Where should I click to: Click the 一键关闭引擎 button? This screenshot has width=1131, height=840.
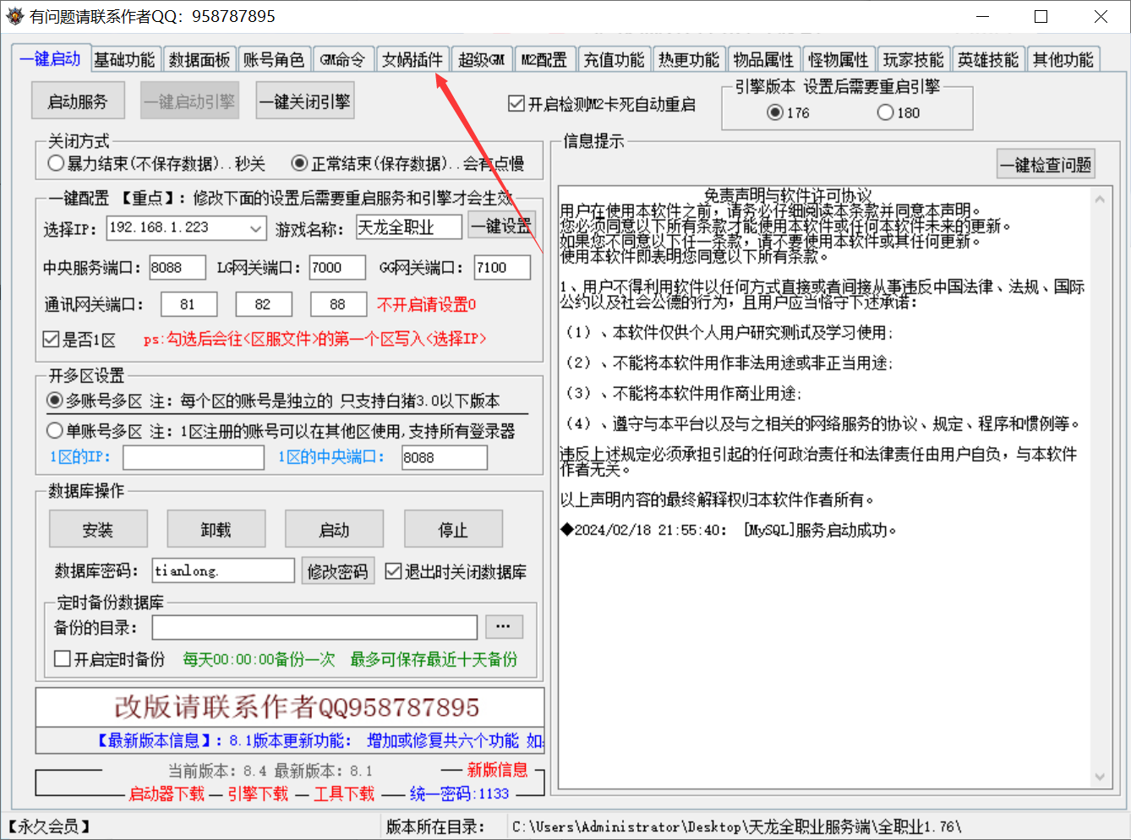point(305,101)
